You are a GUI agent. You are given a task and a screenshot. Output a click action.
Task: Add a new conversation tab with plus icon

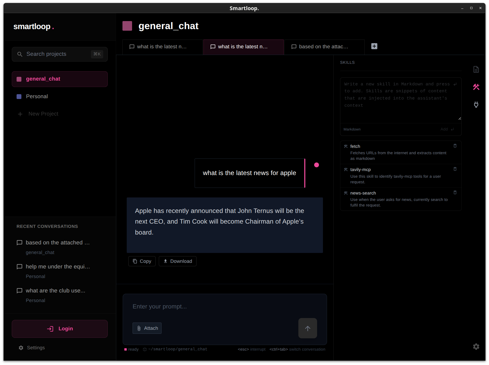374,46
